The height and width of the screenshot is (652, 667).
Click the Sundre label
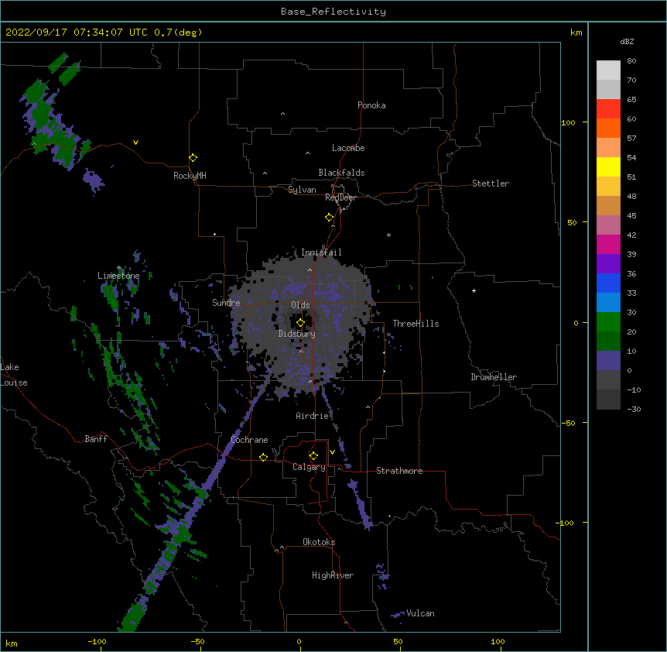226,303
